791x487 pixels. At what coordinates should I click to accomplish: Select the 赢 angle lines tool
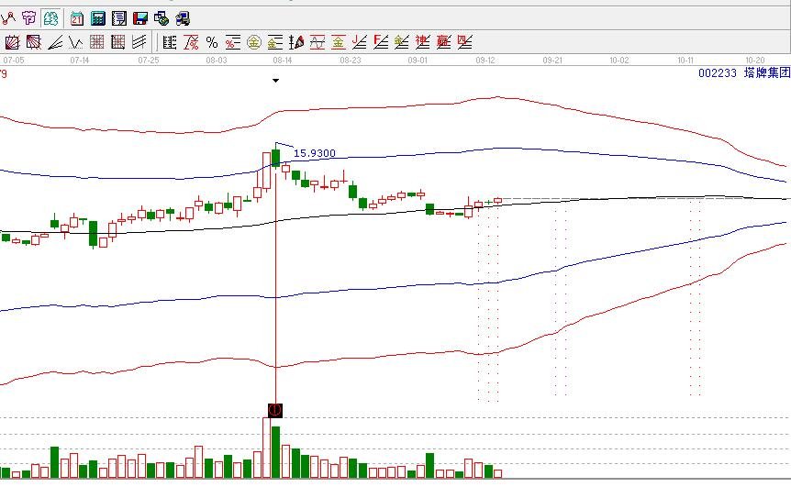pos(443,42)
